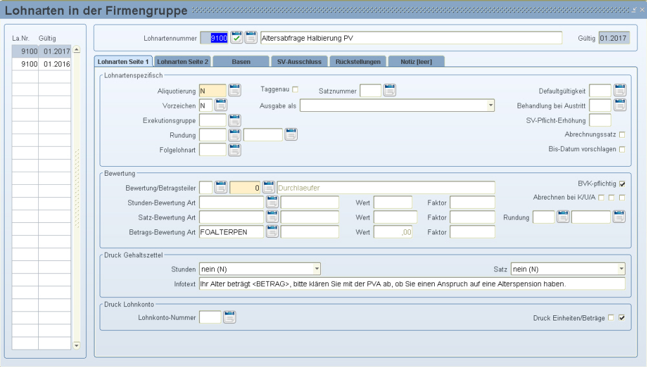Enable Bis-Datum vorschlagen checkbox
This screenshot has height=367, width=647.
coord(622,149)
